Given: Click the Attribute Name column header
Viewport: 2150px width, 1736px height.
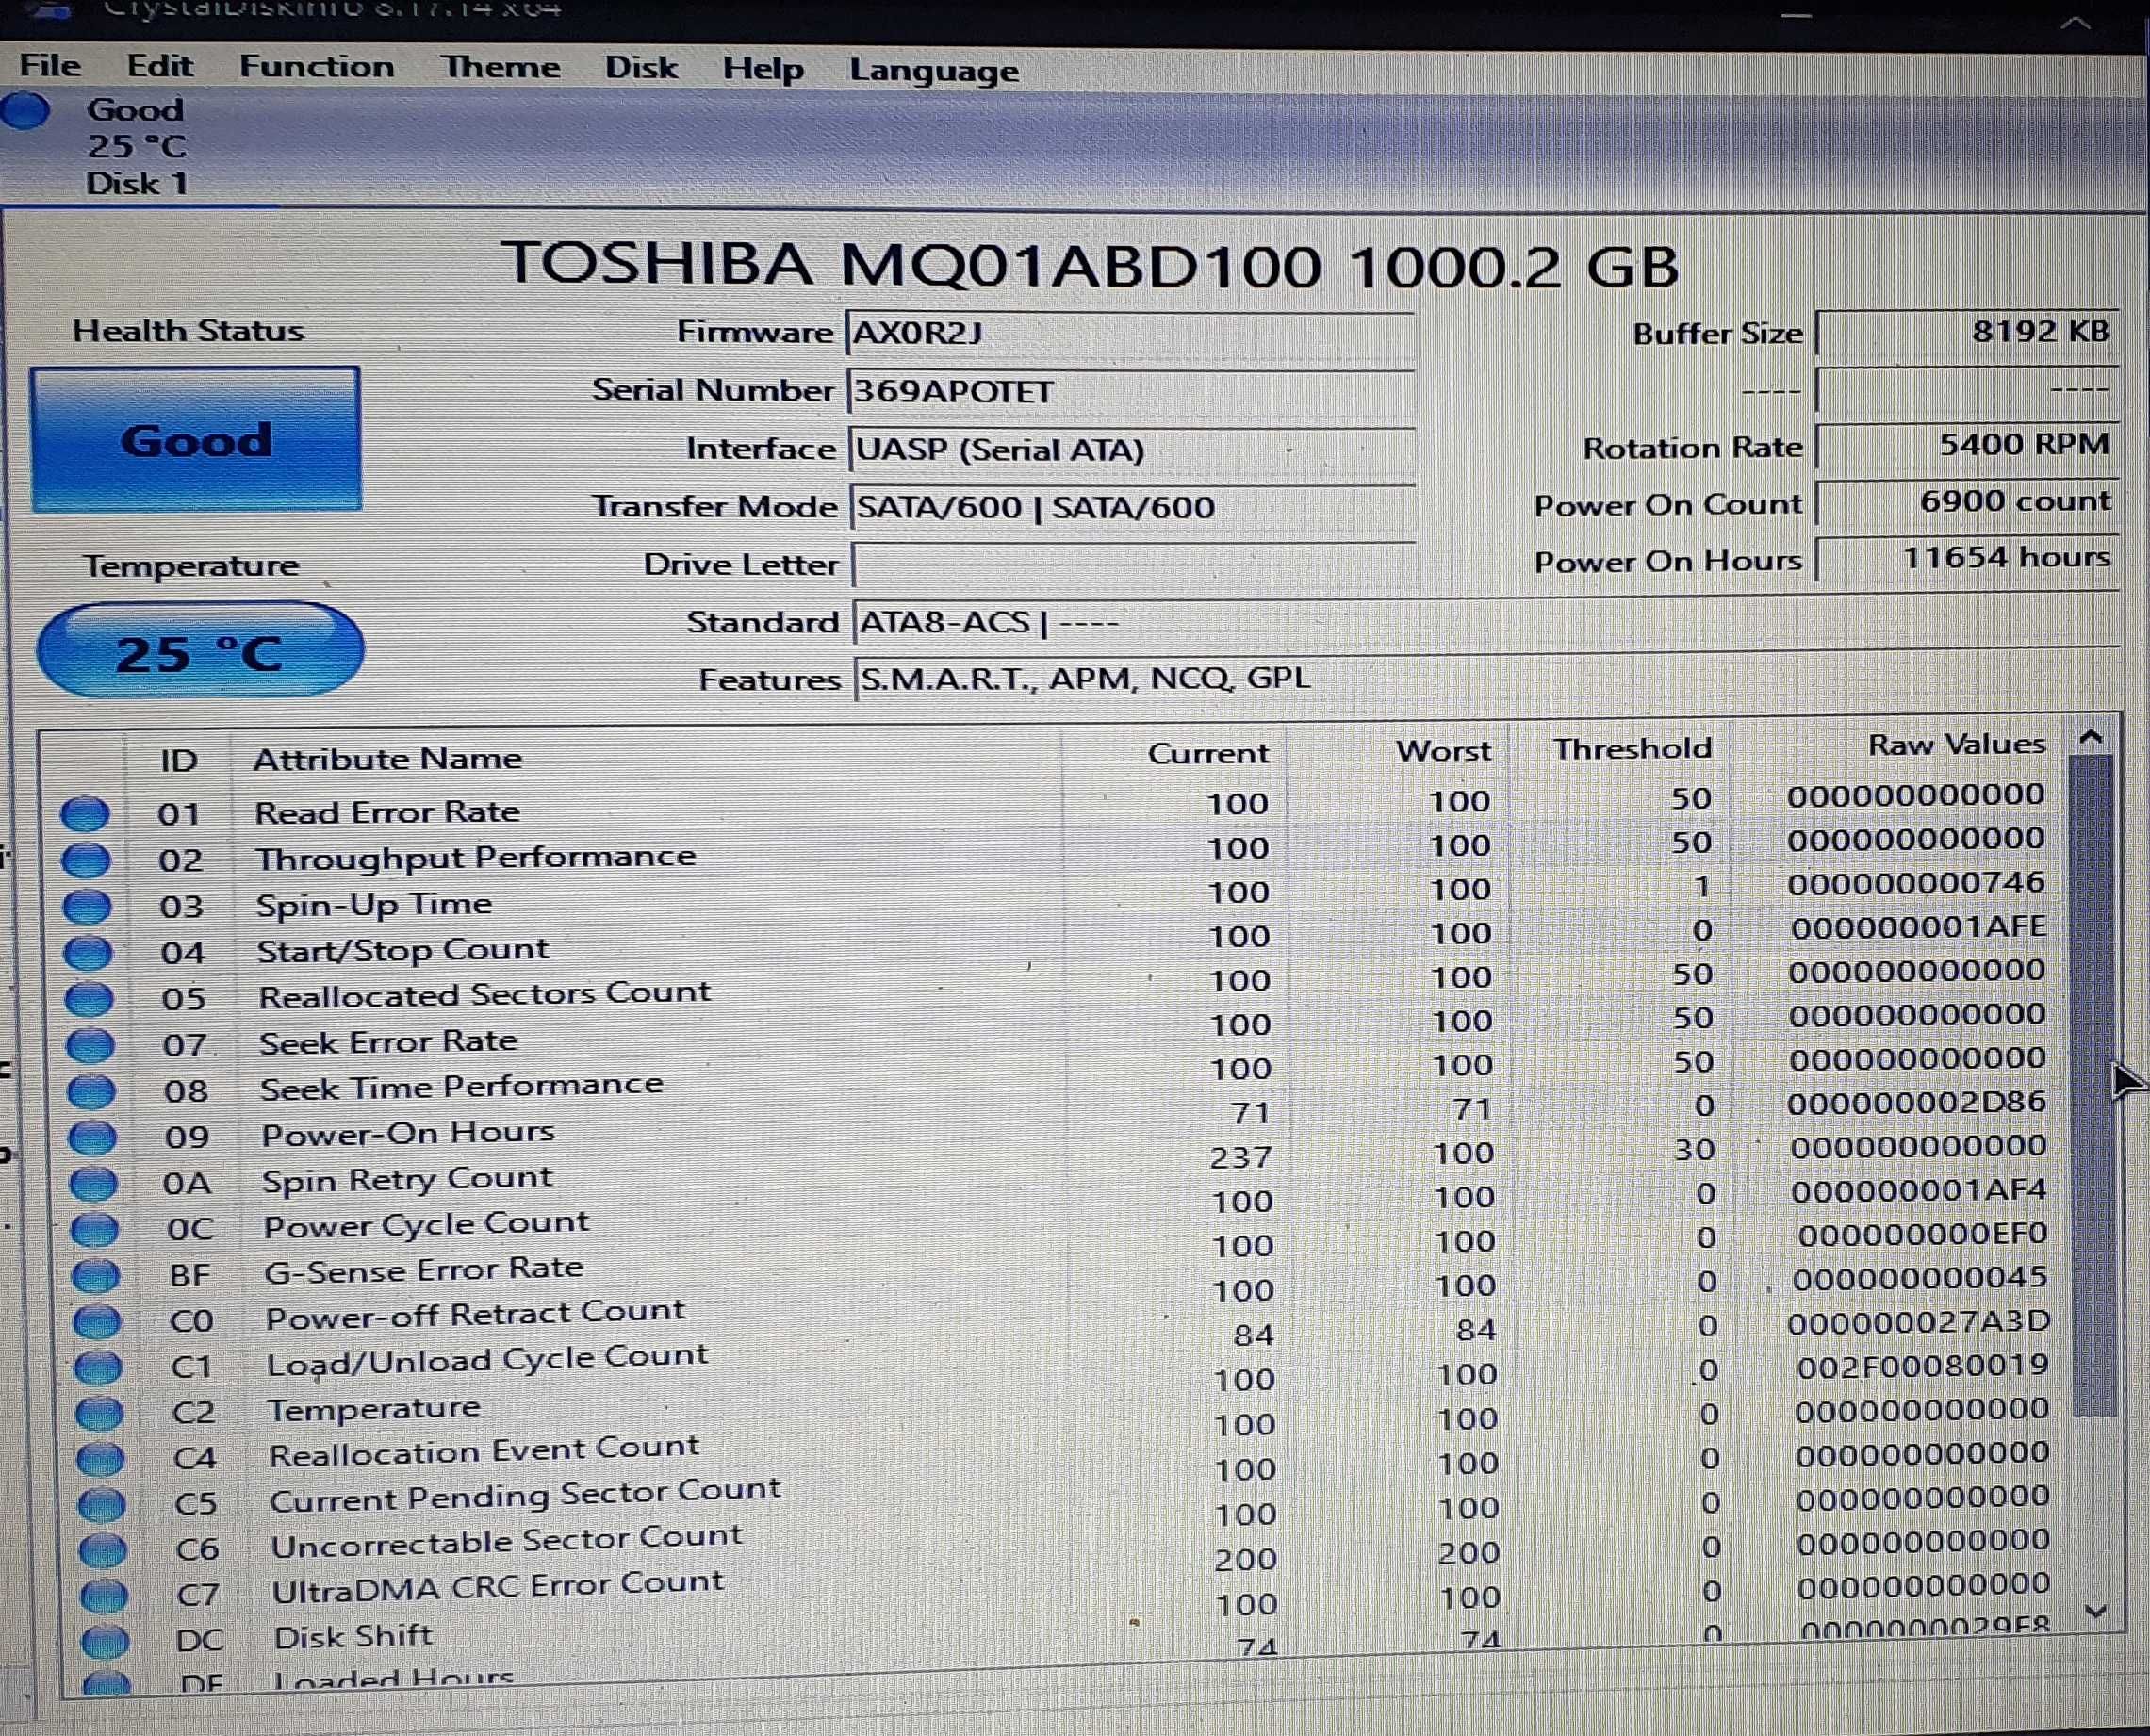Looking at the screenshot, I should click(x=388, y=759).
